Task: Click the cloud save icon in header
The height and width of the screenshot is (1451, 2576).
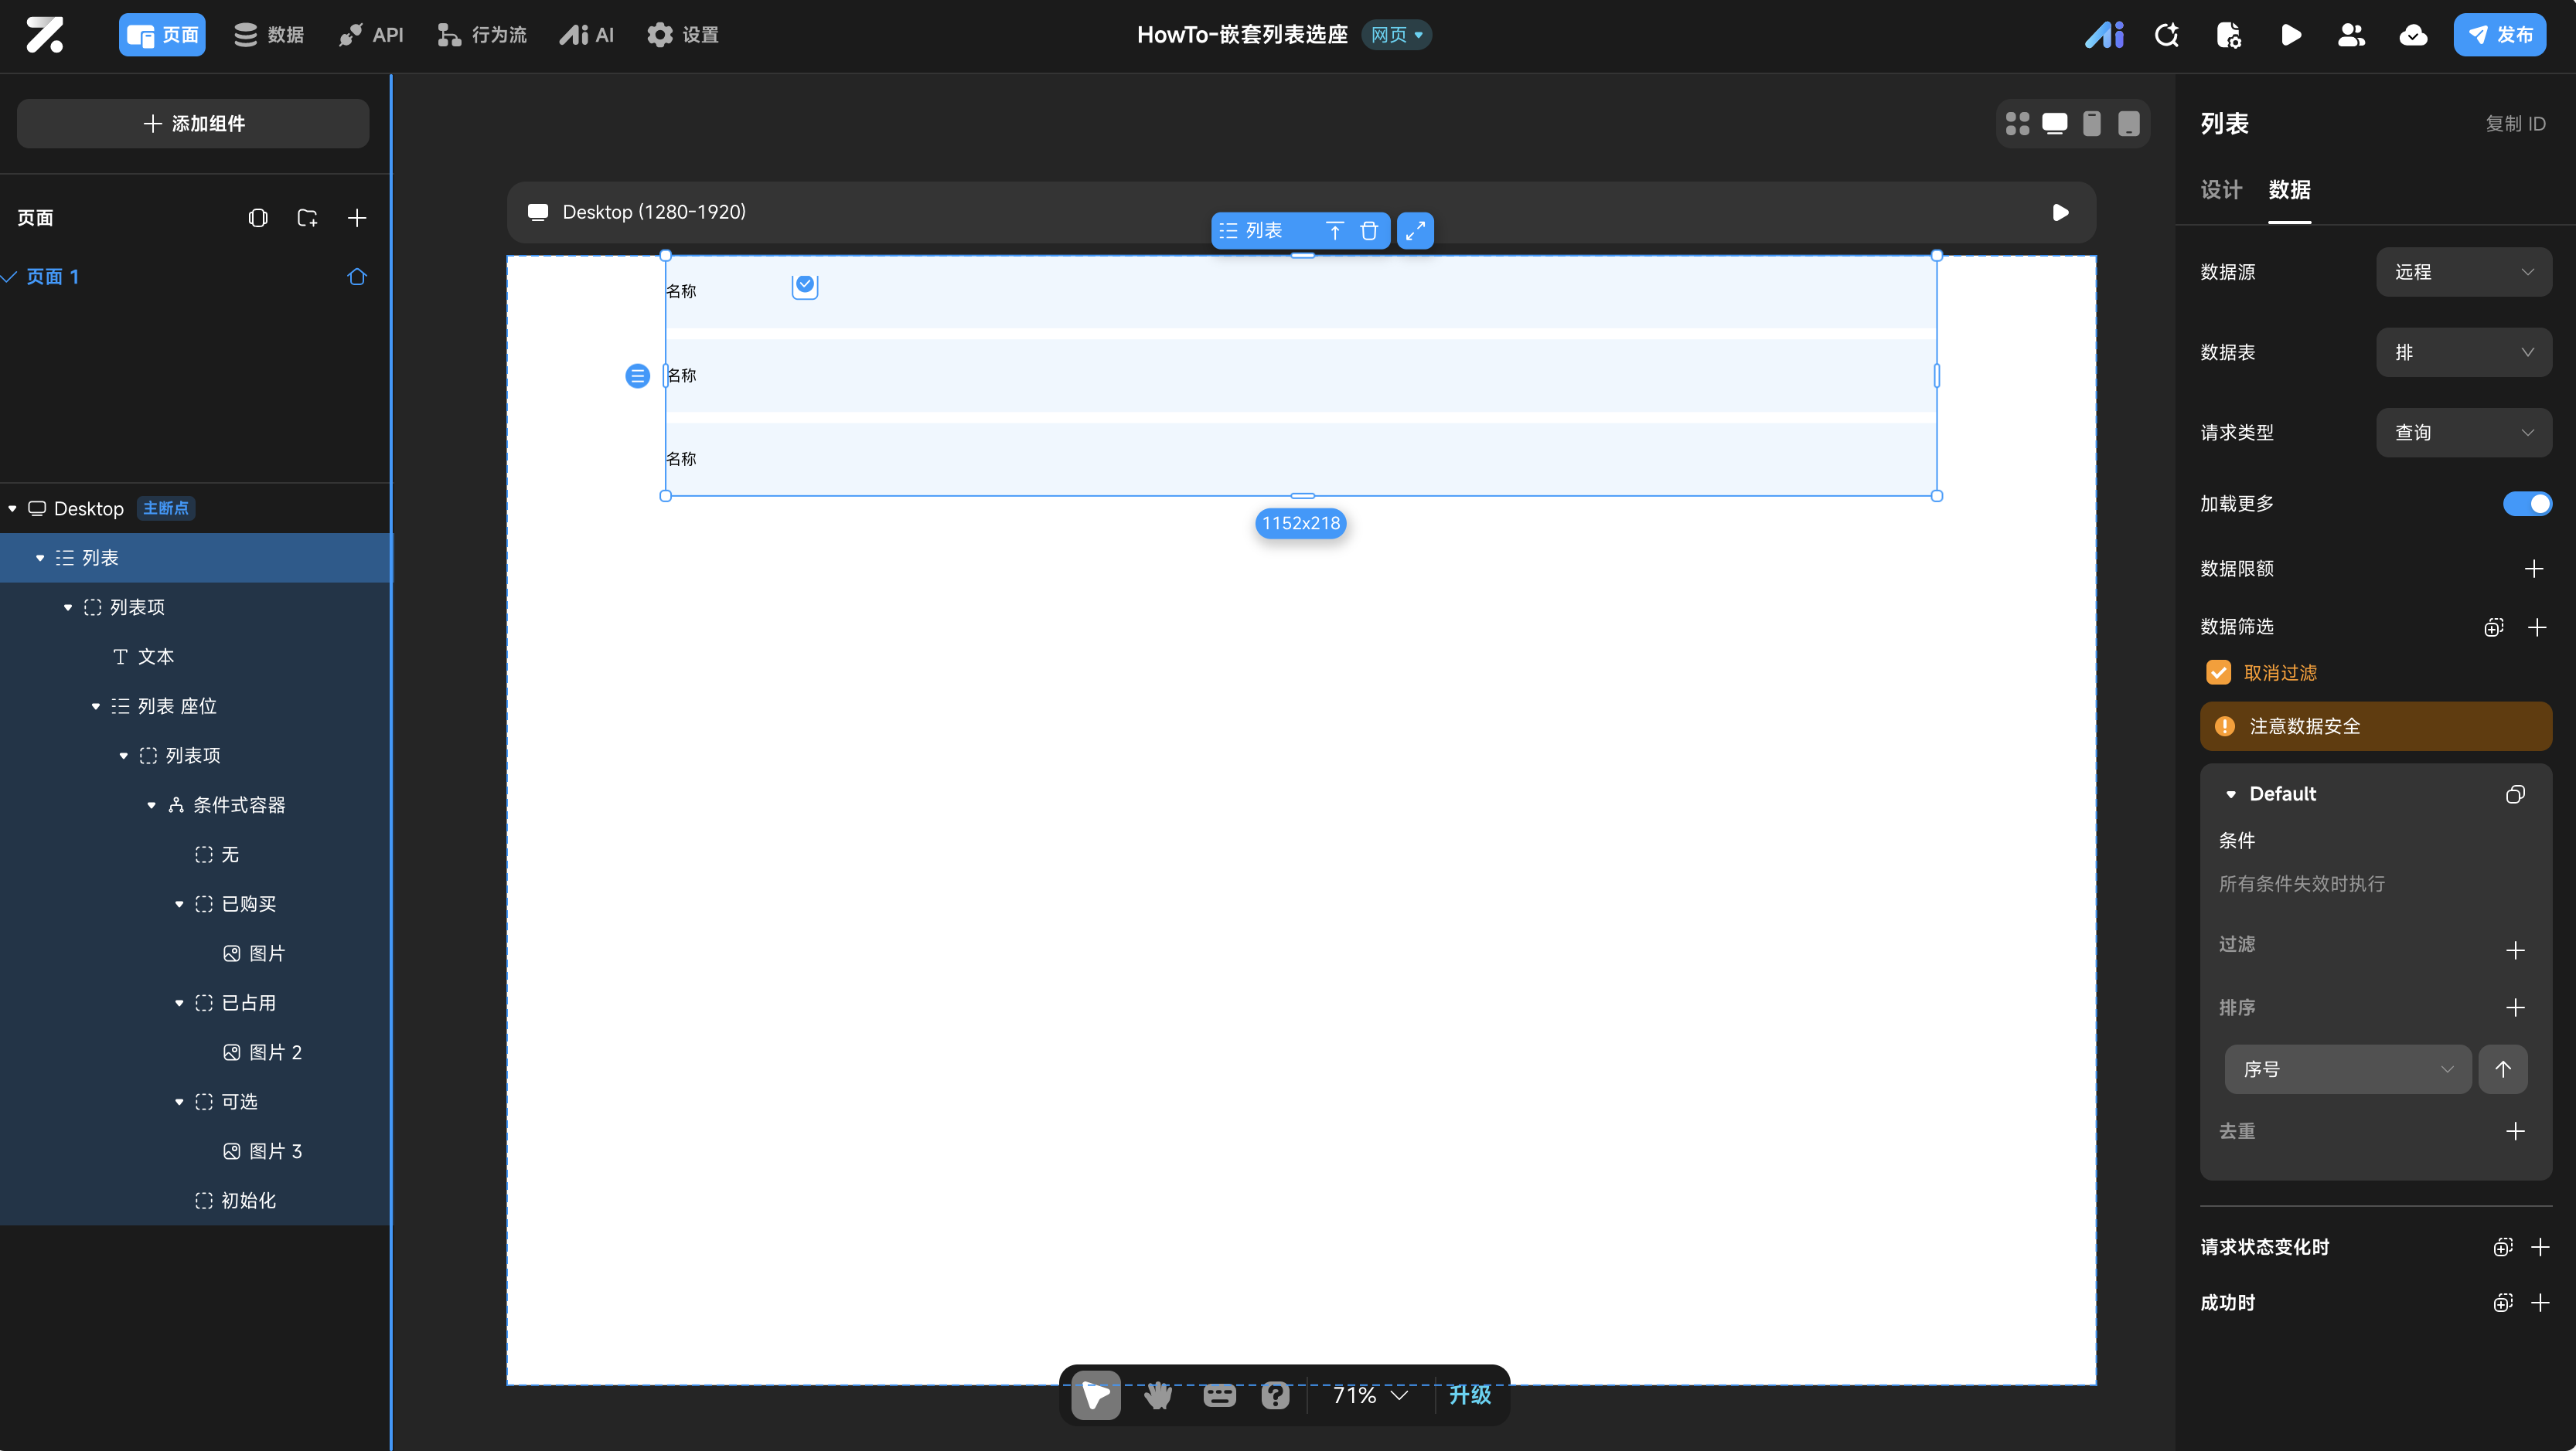Action: click(2413, 35)
